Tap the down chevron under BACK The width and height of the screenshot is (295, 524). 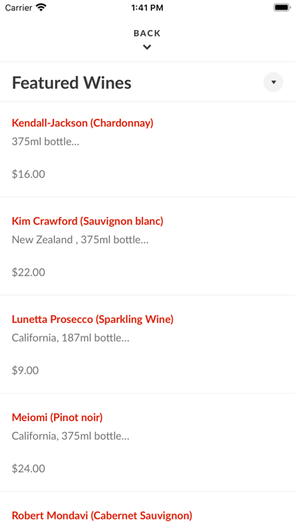(147, 47)
